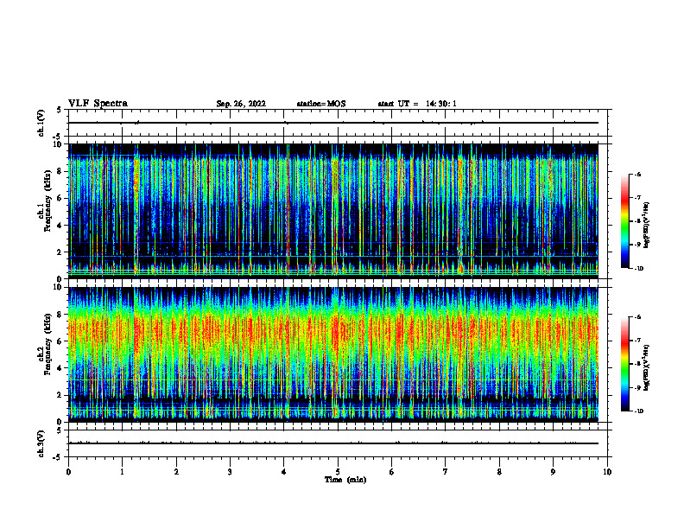Viewport: 684px width, 529px height.
Task: Click time axis tick label '9'
Action: point(553,472)
